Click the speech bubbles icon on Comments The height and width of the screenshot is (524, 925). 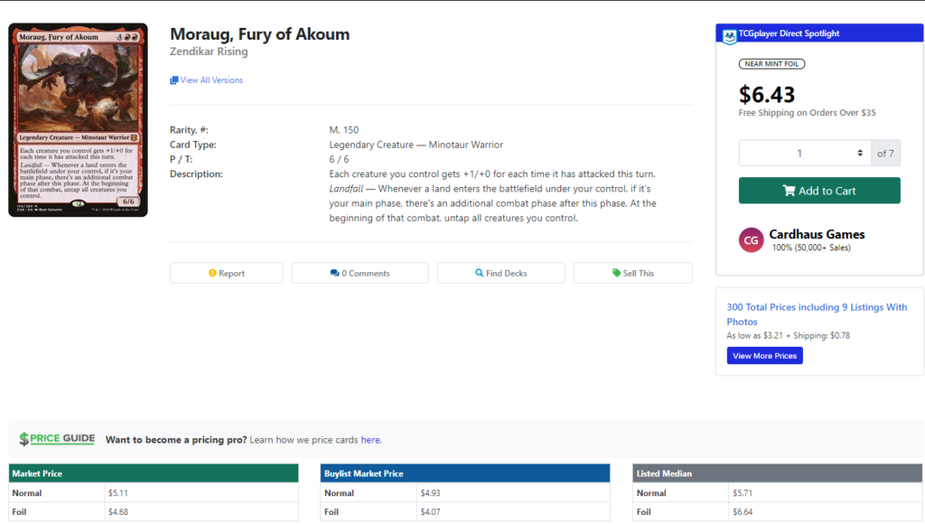click(x=334, y=273)
